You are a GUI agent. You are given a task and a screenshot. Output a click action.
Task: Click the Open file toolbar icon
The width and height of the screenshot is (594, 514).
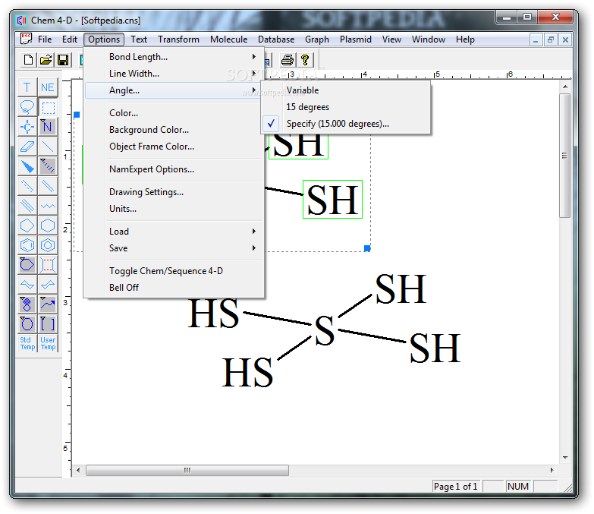click(x=46, y=60)
